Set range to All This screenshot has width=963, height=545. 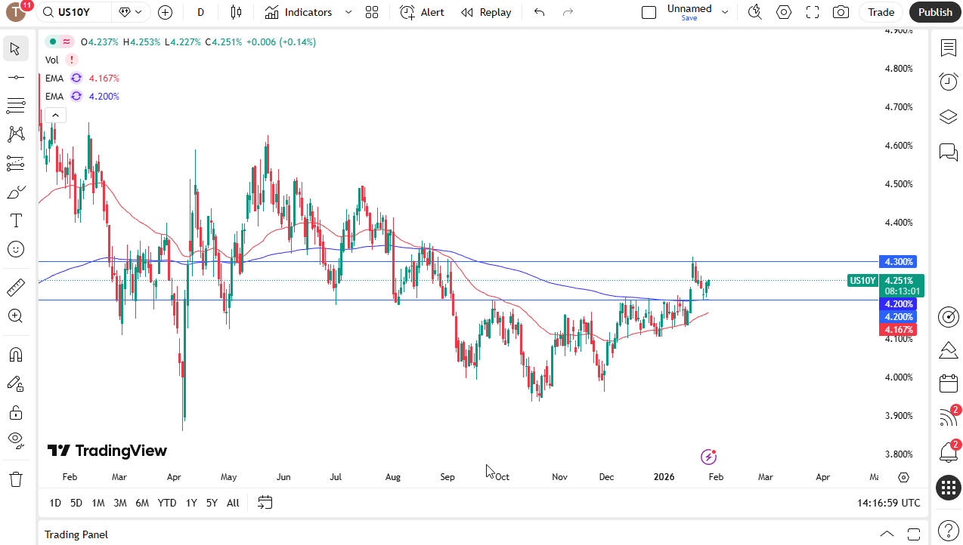pos(233,503)
